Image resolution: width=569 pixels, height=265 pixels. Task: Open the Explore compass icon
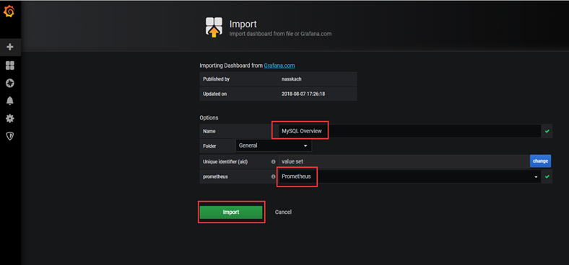(10, 84)
